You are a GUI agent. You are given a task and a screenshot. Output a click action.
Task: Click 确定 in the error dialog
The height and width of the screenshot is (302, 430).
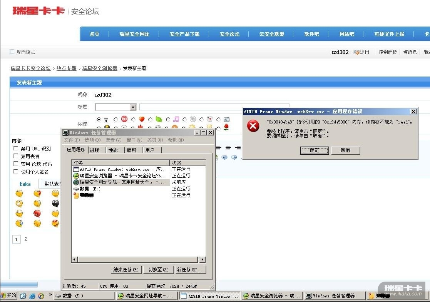[315, 150]
